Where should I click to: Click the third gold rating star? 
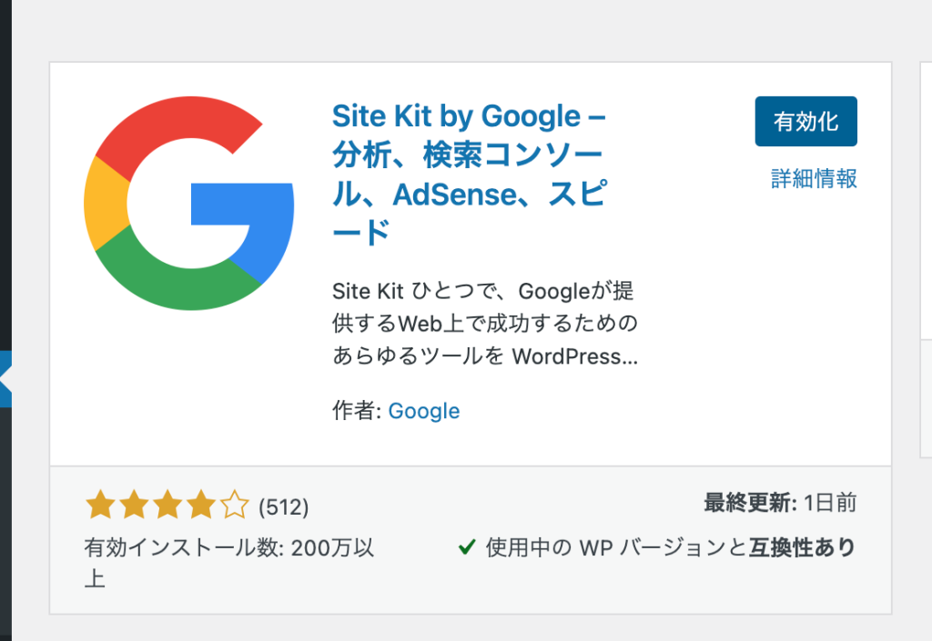(167, 506)
